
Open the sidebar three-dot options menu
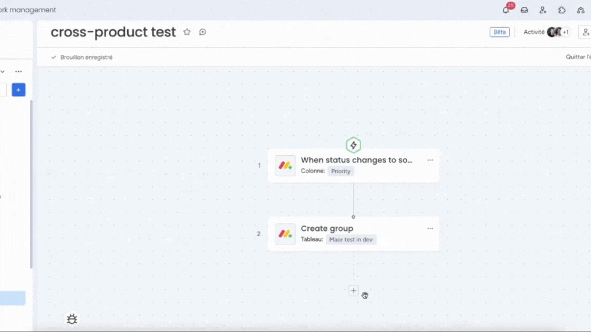pyautogui.click(x=18, y=71)
